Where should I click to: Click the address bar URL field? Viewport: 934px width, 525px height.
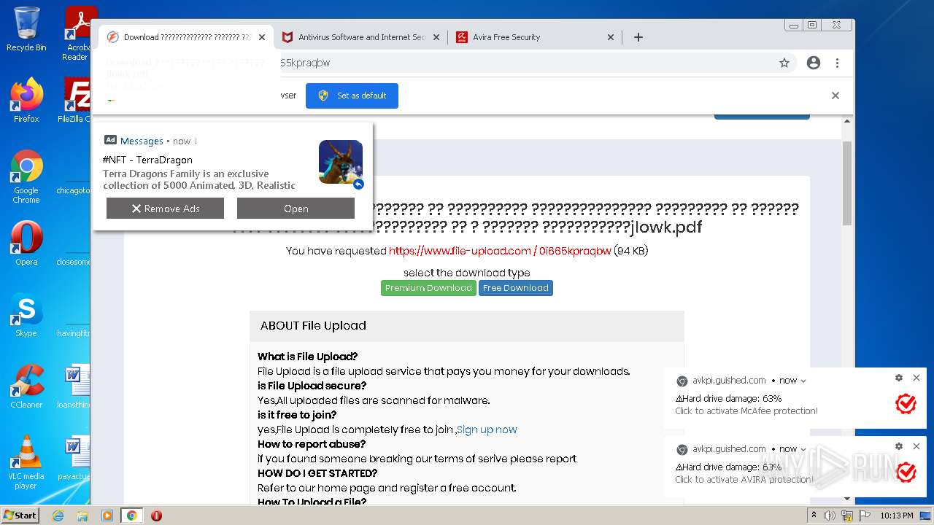click(525, 63)
